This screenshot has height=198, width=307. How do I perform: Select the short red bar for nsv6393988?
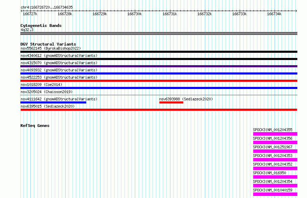pyautogui.click(x=171, y=102)
